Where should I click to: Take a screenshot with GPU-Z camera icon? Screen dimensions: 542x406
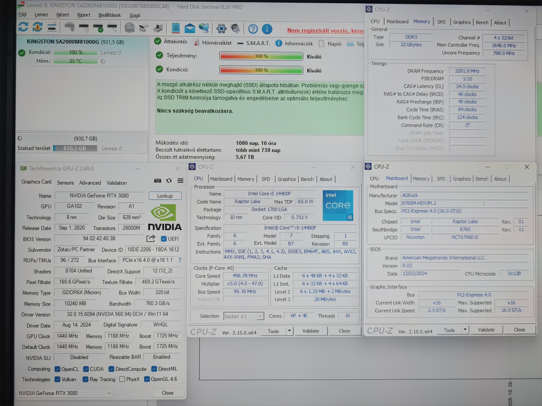[158, 181]
